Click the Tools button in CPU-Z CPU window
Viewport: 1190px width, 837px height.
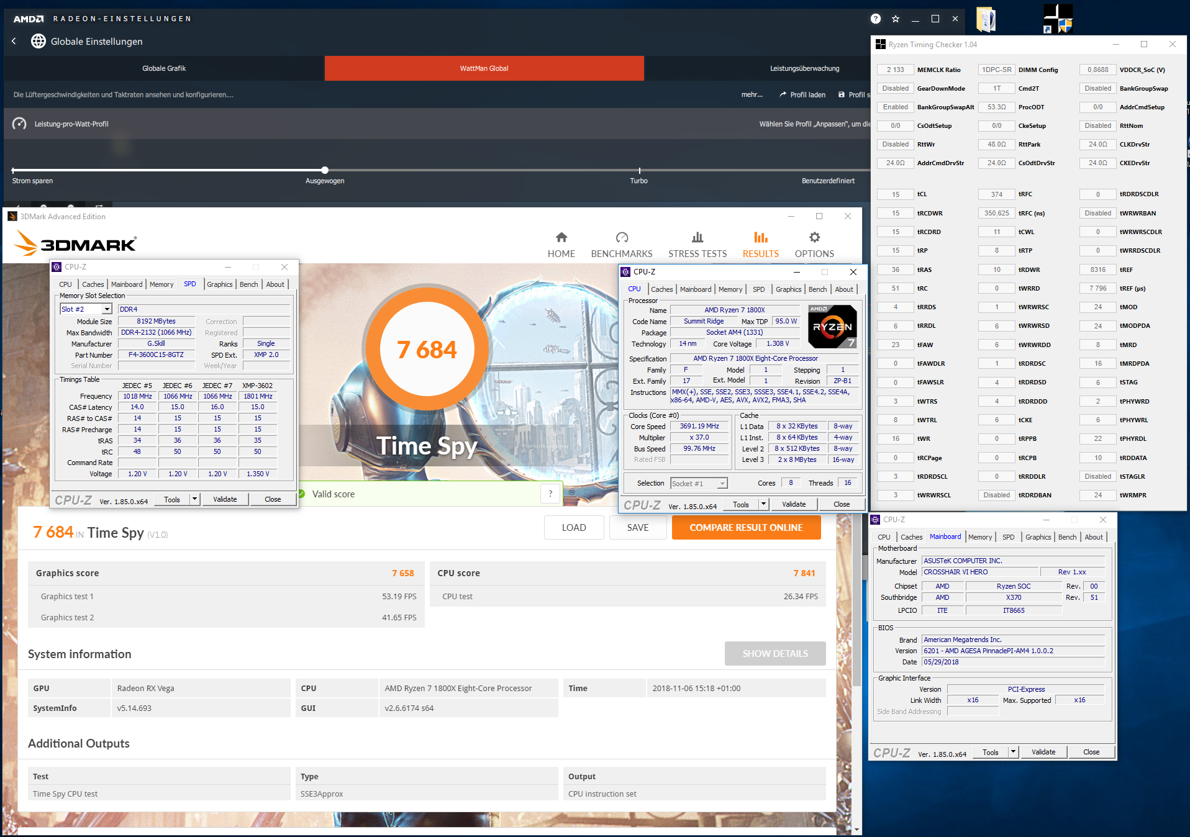point(741,504)
